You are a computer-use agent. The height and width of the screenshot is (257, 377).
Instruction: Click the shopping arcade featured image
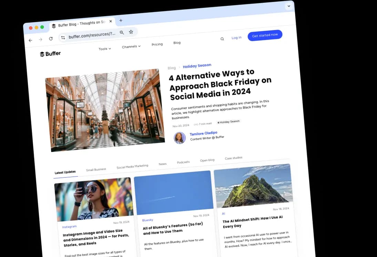tap(104, 111)
